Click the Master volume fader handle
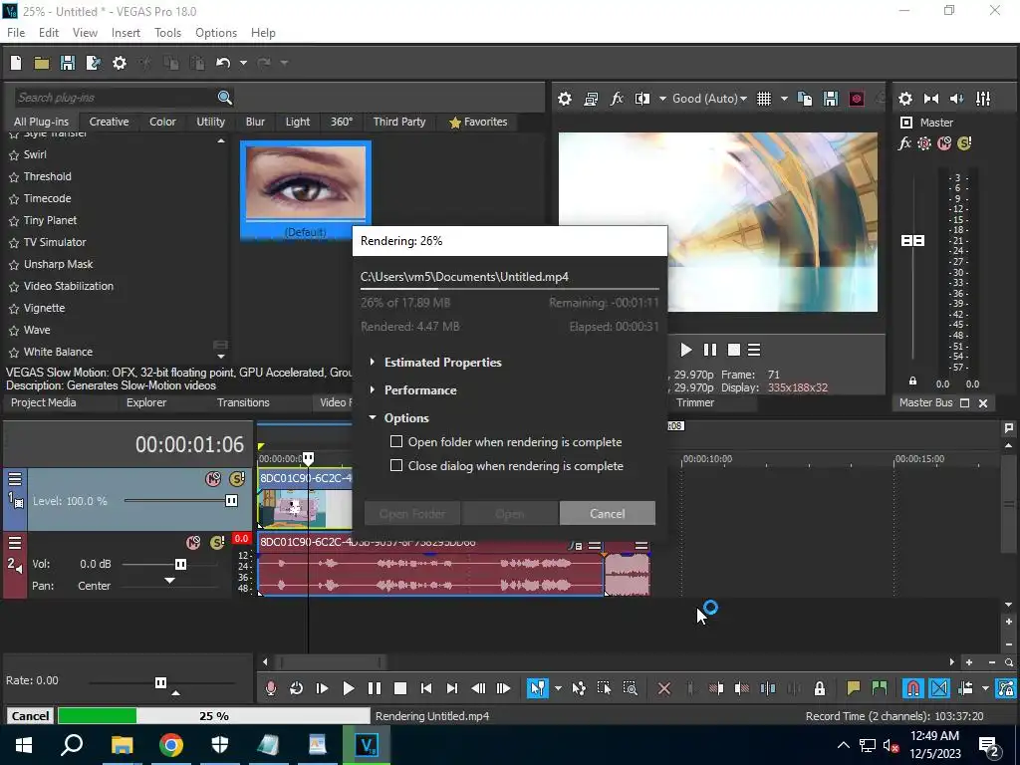1020x765 pixels. 912,241
